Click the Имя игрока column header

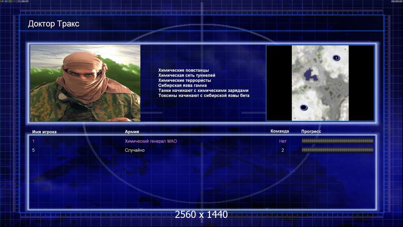(44, 132)
